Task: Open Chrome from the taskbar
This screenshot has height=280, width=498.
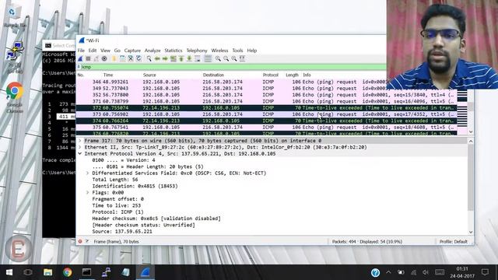Action: pyautogui.click(x=68, y=272)
